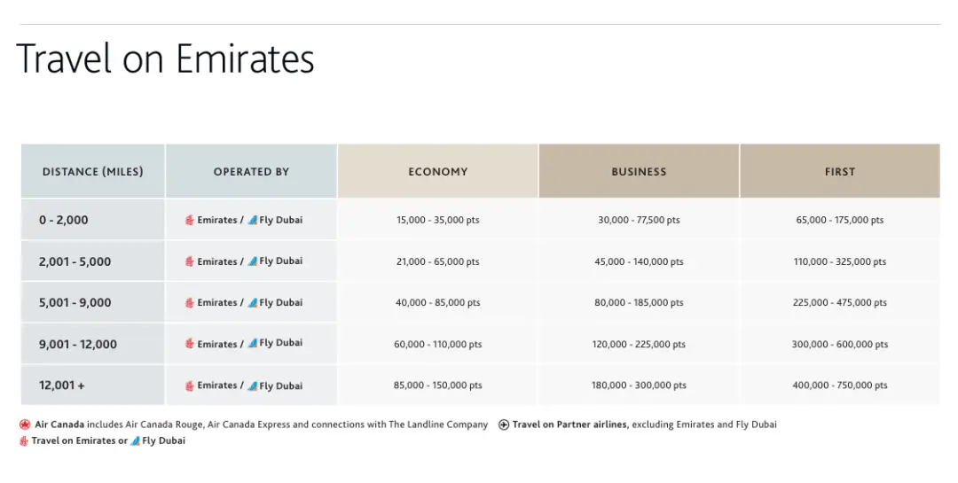Select the Fly Dubai logo in the 12,001 + row
Image resolution: width=958 pixels, height=483 pixels.
(x=253, y=386)
